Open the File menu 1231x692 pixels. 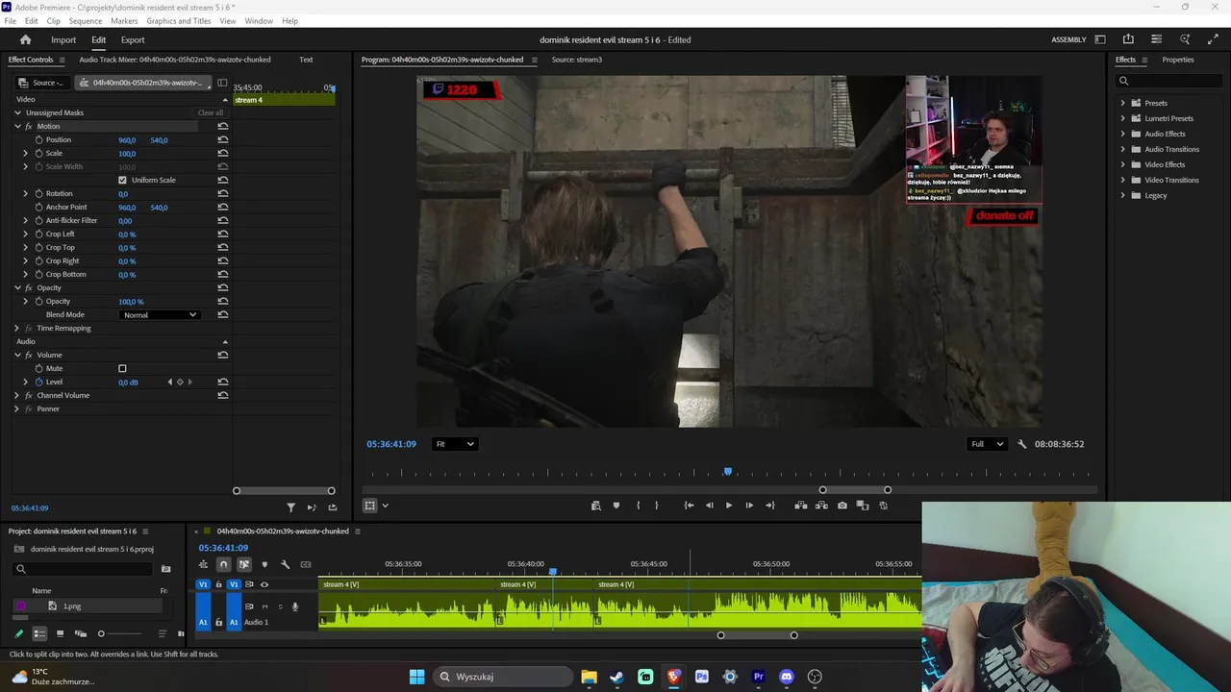coord(10,21)
